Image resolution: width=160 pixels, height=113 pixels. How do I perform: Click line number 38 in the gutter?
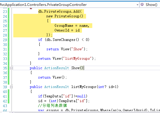pyautogui.click(x=5, y=82)
